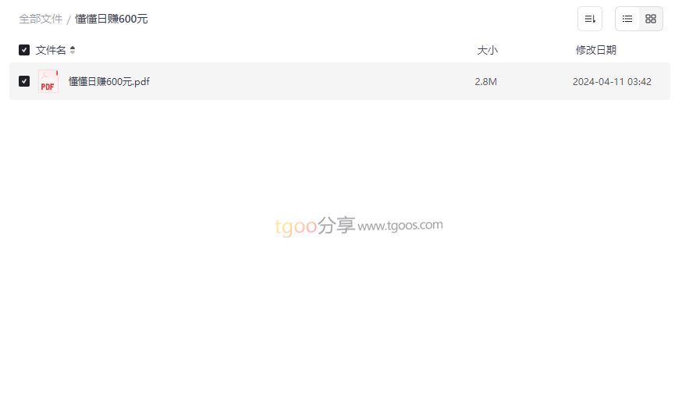Click the red PDF file icon

point(48,81)
